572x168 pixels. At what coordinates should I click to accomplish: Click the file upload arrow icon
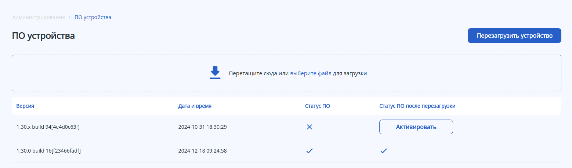pos(215,73)
